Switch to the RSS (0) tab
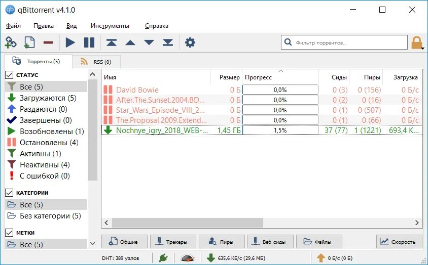The width and height of the screenshot is (428, 265). (96, 62)
